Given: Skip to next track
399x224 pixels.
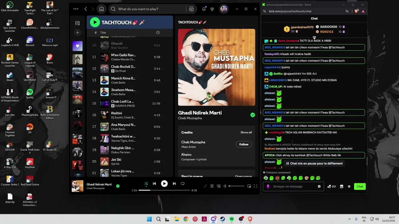Looking at the screenshot, I should point(174,184).
